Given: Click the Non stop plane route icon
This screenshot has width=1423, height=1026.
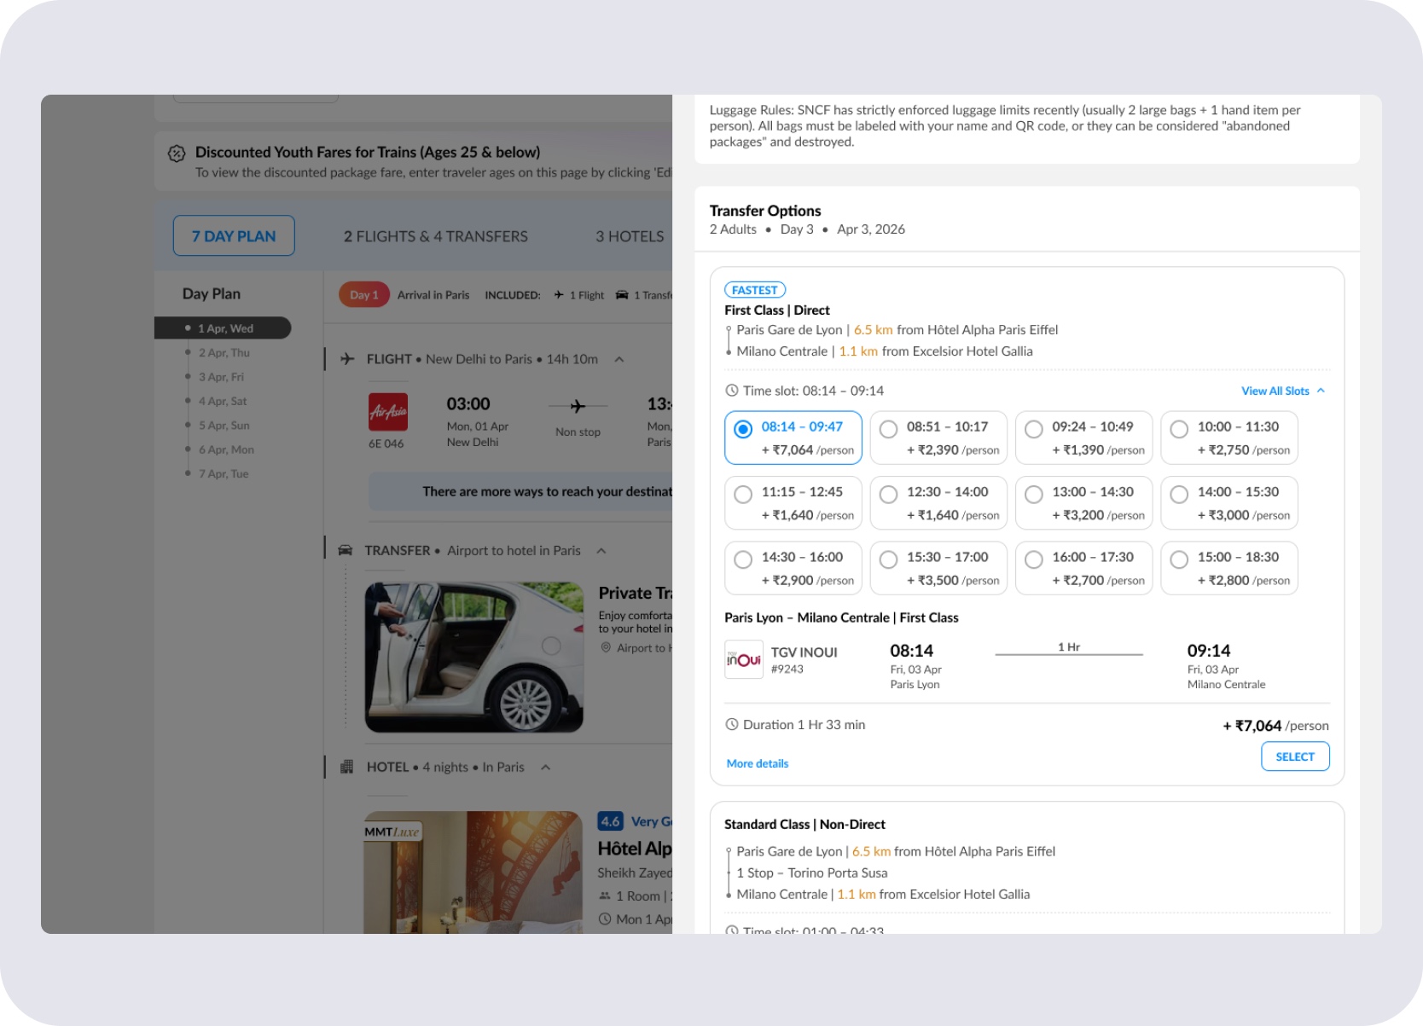Looking at the screenshot, I should click(578, 406).
